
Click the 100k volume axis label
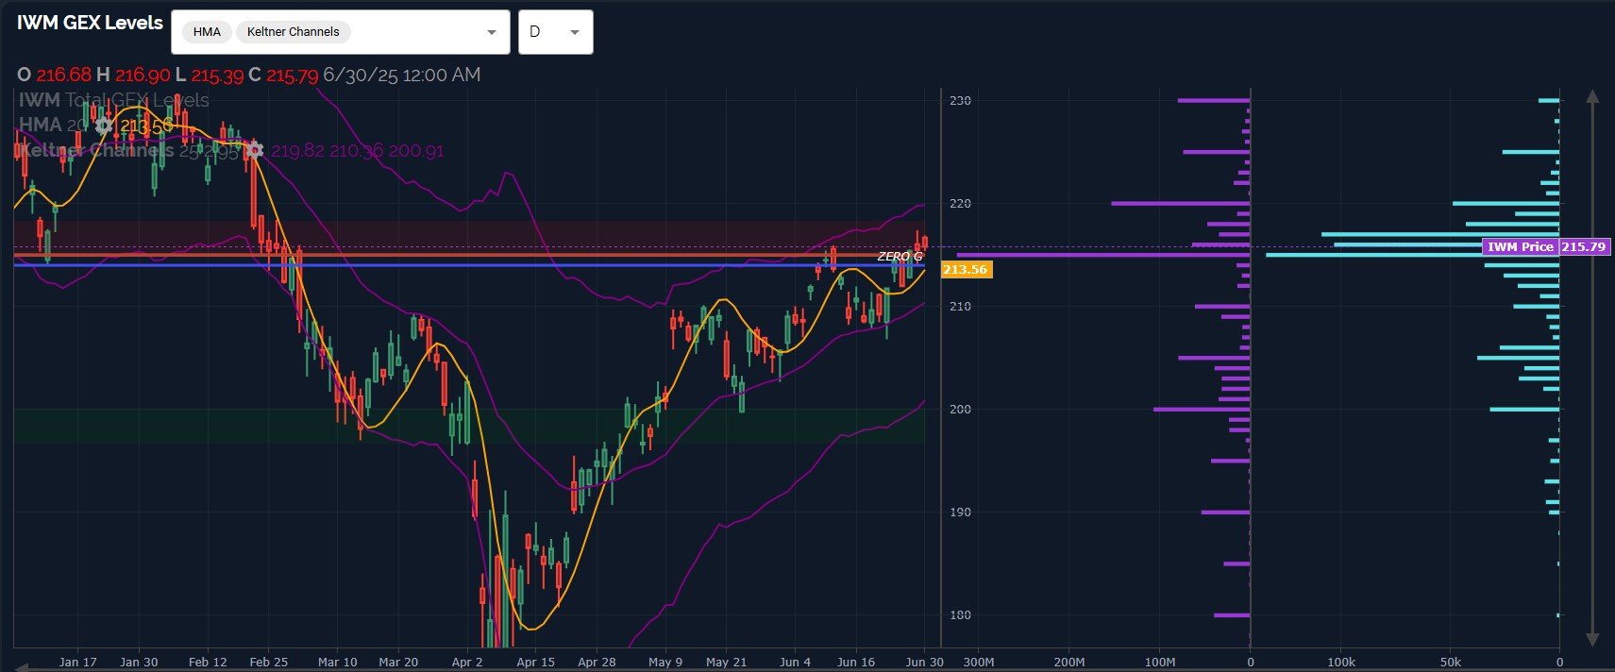tap(1341, 662)
